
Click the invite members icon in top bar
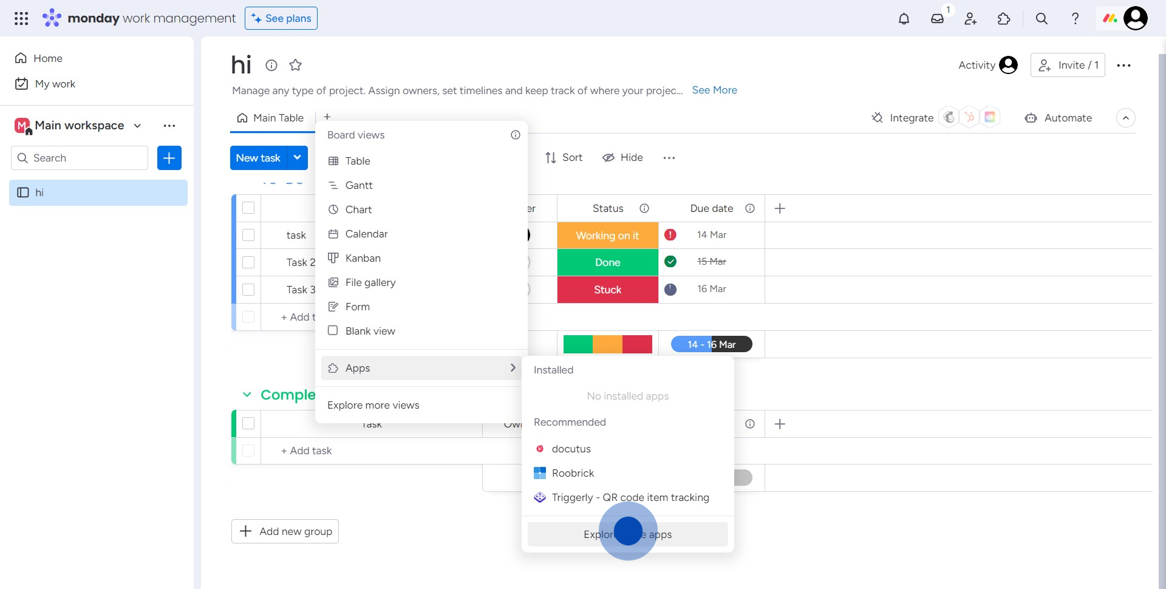970,19
